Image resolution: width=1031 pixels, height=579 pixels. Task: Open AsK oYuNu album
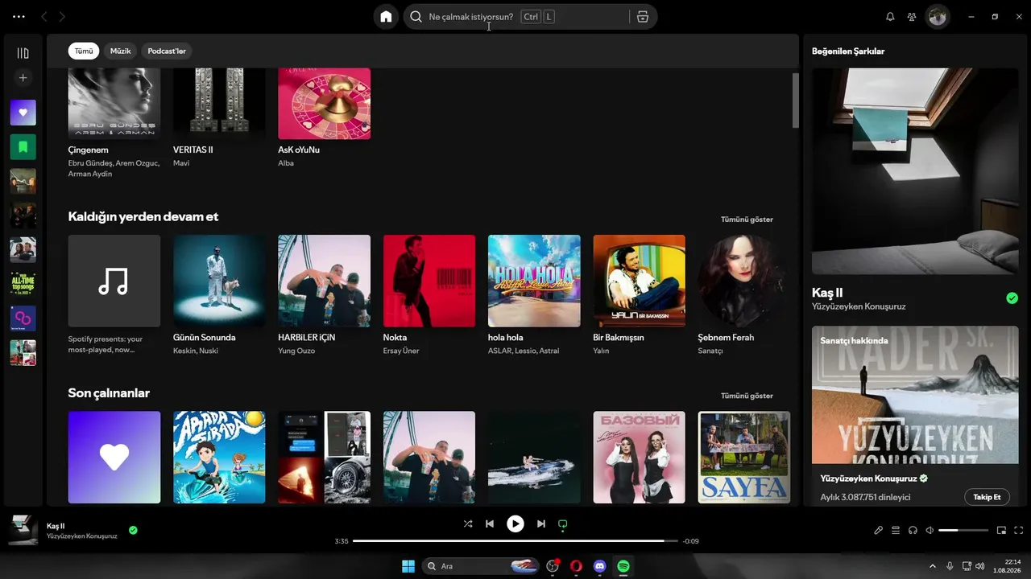point(324,104)
